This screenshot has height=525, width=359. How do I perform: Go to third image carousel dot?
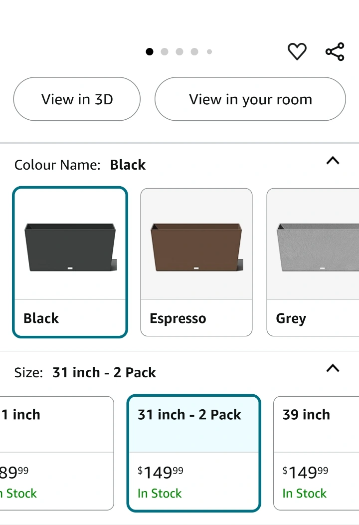179,51
